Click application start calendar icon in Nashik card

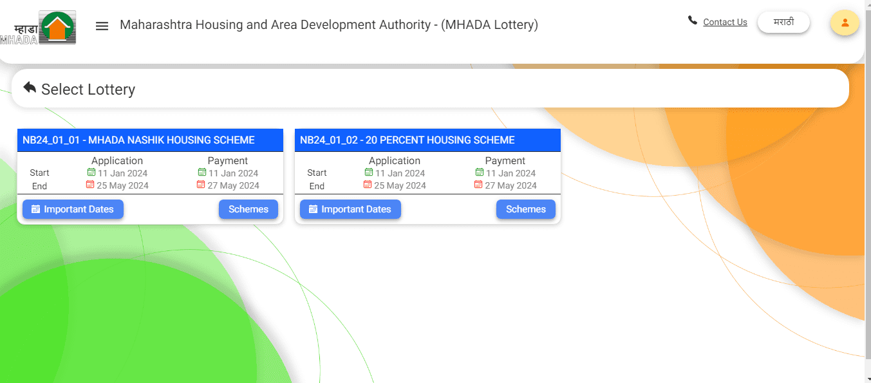tap(91, 173)
